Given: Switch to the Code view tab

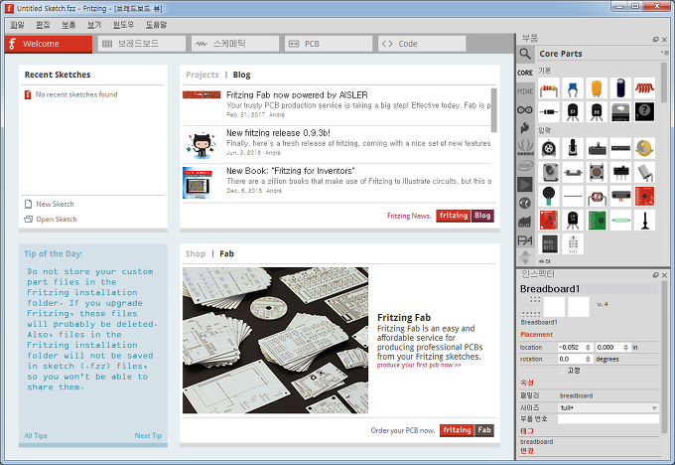Looking at the screenshot, I should pos(422,44).
